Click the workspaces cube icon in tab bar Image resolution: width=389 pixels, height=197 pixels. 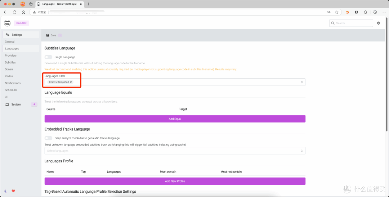31,4
